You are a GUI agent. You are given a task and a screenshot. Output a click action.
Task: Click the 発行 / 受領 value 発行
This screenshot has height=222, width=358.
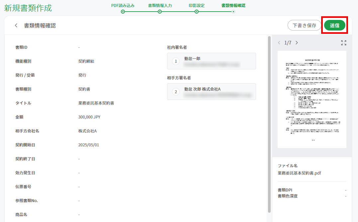coord(82,75)
